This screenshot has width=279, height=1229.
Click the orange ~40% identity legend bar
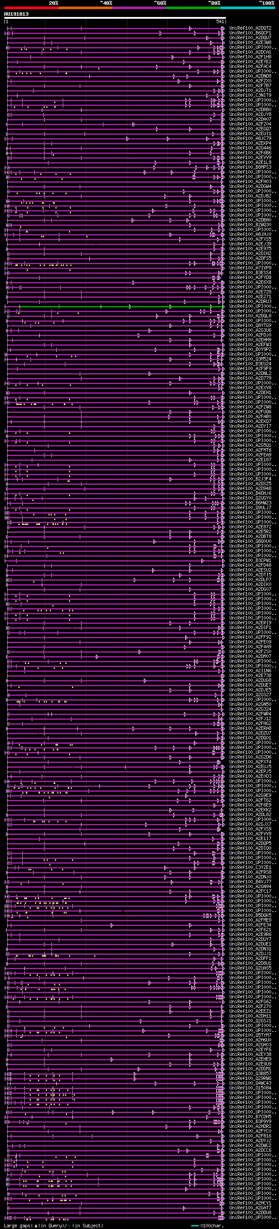[85, 8]
